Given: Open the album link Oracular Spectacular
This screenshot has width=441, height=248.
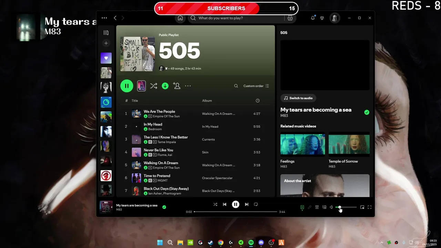Looking at the screenshot, I should 217,178.
